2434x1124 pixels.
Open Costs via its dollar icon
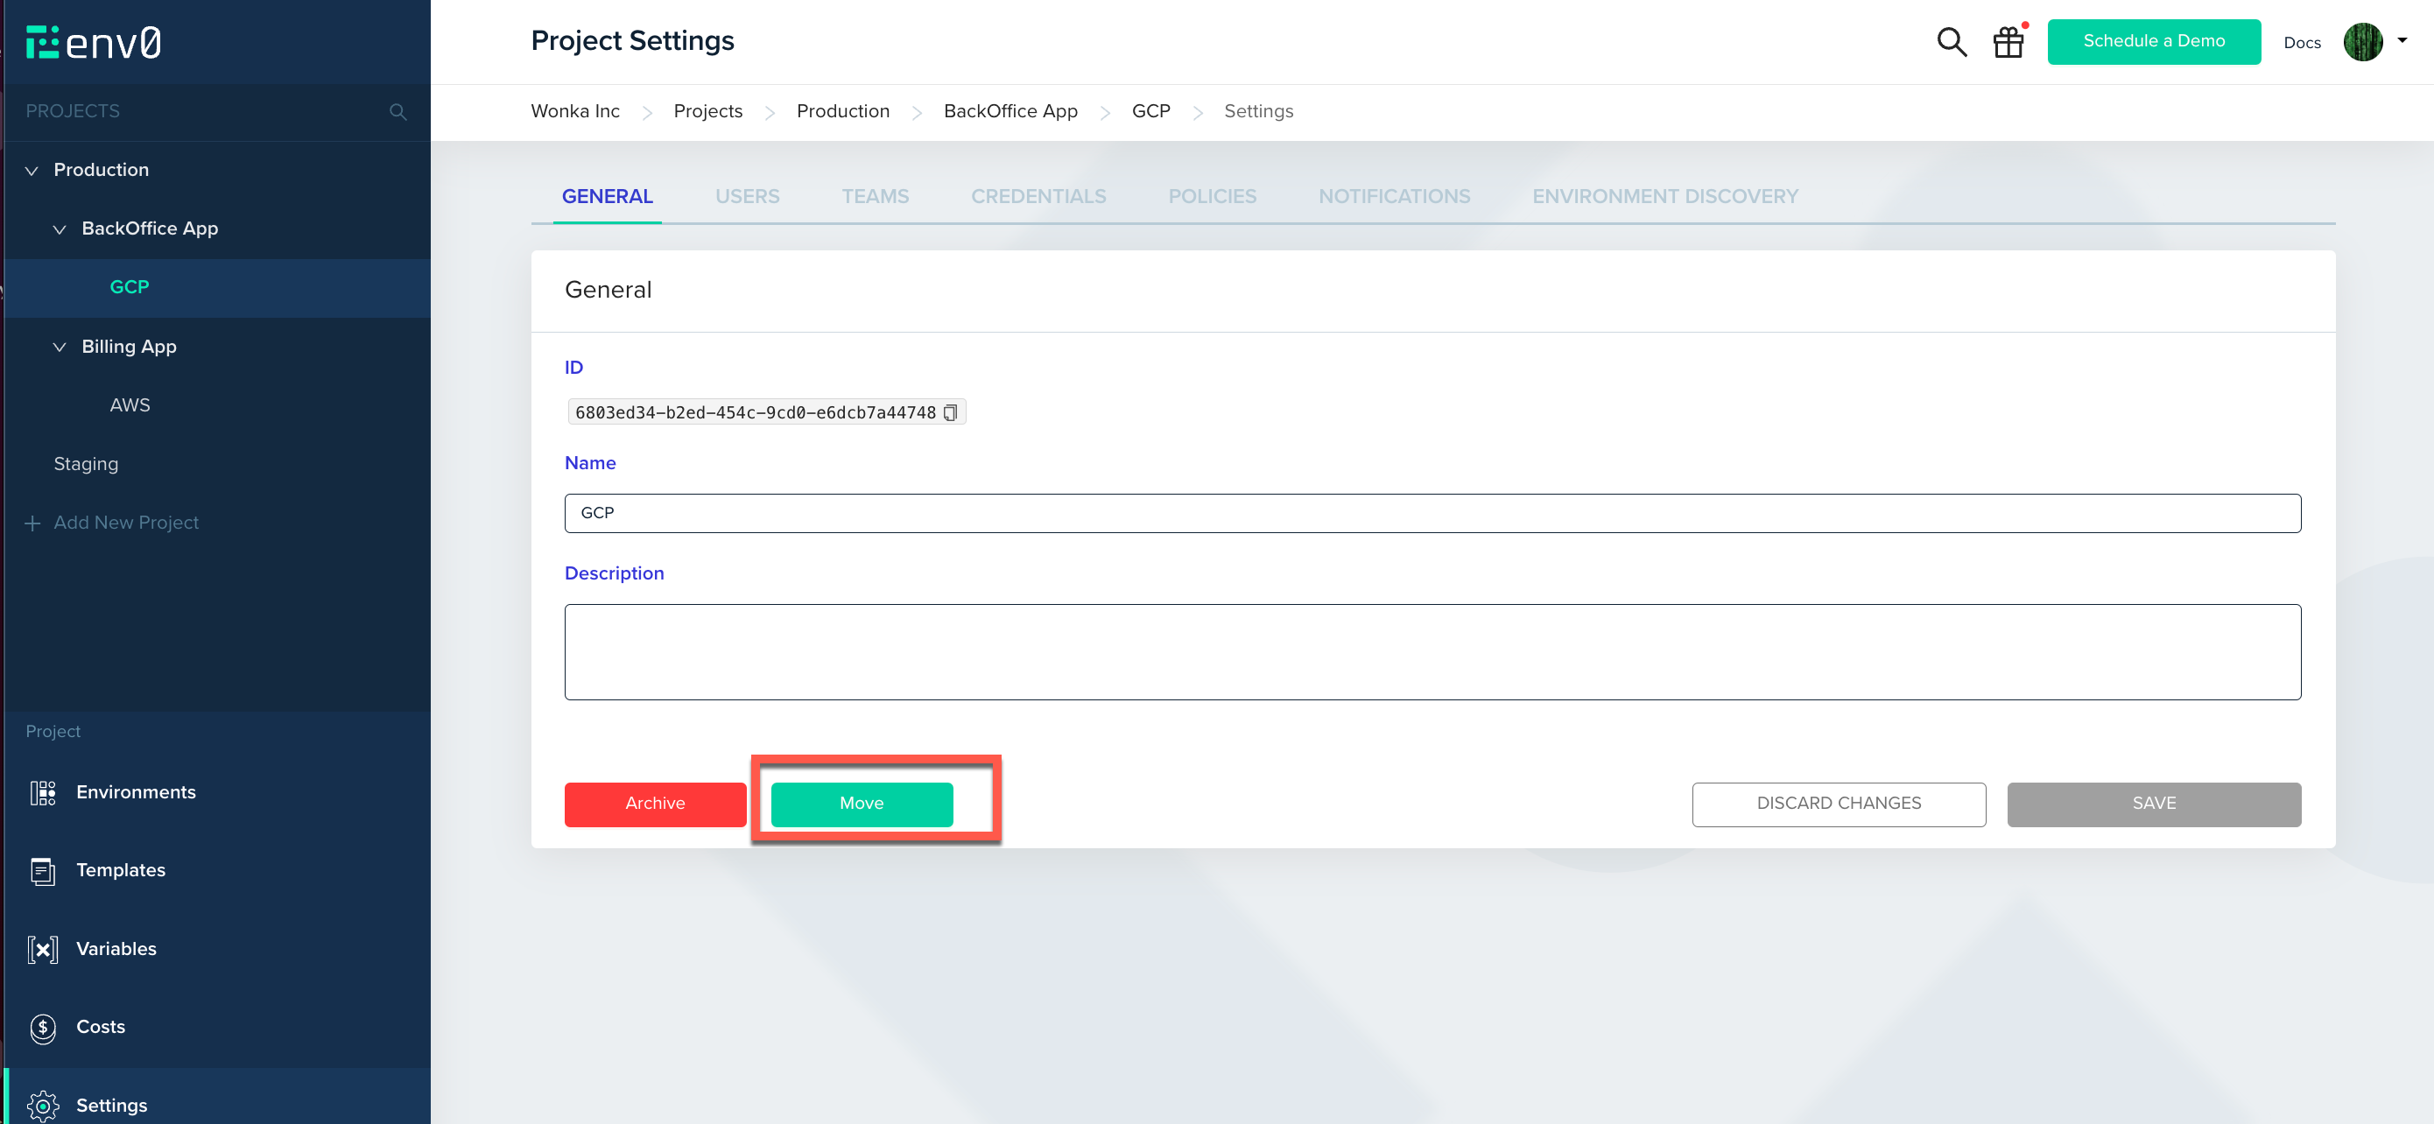click(43, 1028)
